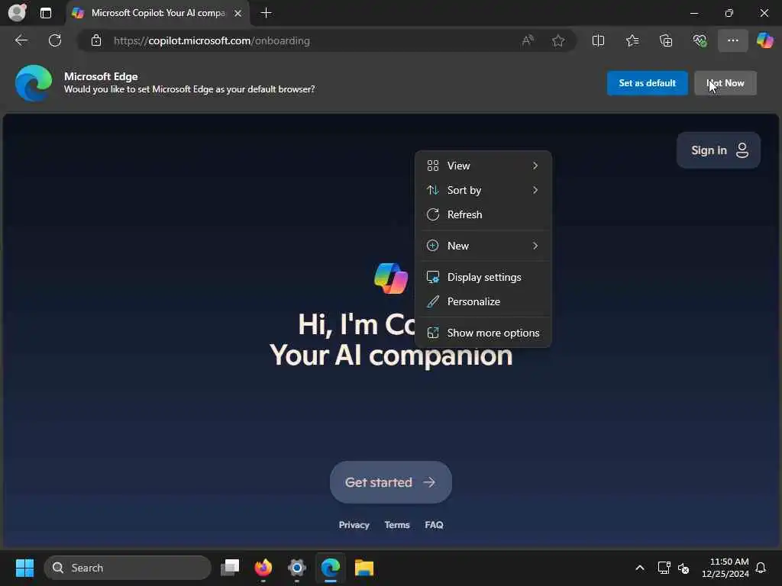The width and height of the screenshot is (782, 586).
Task: Click the Microsoft Edge logo in banner
Action: pyautogui.click(x=34, y=83)
